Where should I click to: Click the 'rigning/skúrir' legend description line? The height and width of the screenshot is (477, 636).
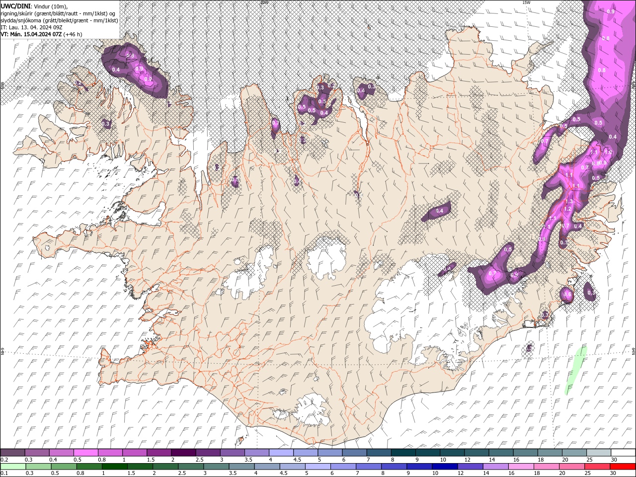(58, 13)
